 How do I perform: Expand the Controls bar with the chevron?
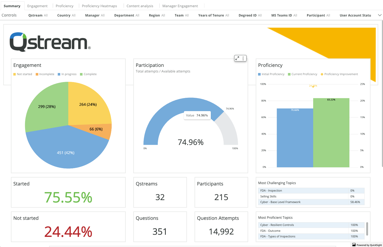pos(380,15)
